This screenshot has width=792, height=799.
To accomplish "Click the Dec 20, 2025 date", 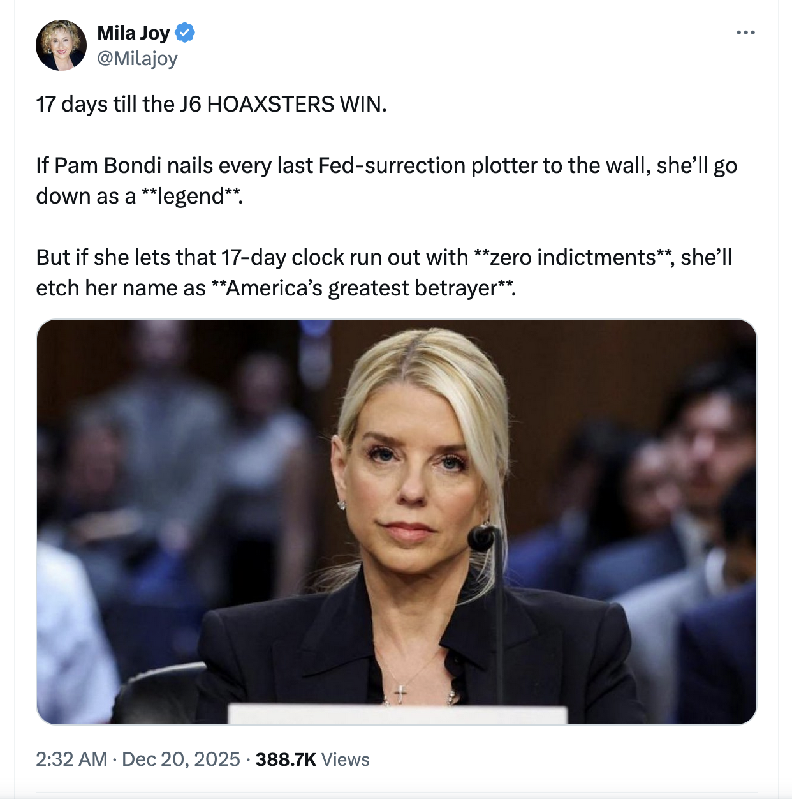I will tap(180, 759).
